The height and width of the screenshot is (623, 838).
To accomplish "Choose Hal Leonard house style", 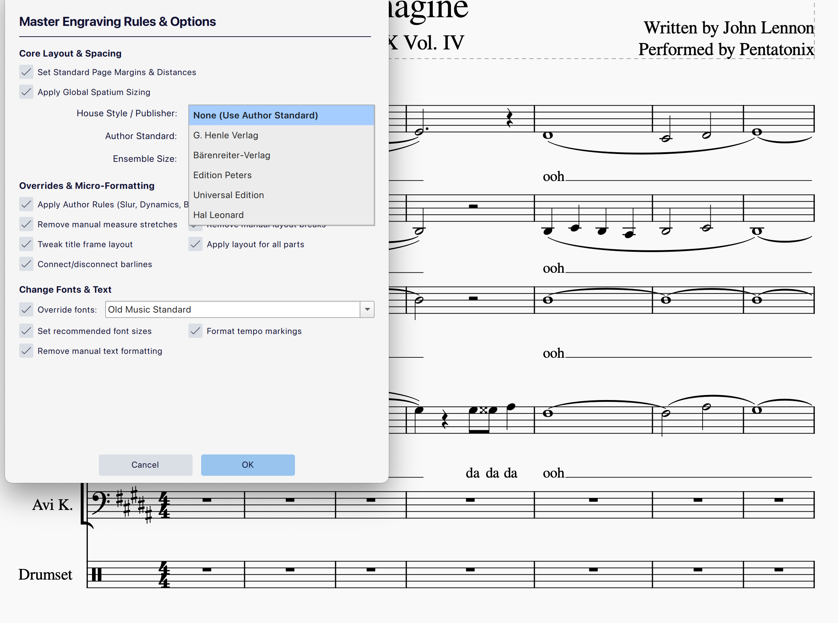I will tap(281, 214).
